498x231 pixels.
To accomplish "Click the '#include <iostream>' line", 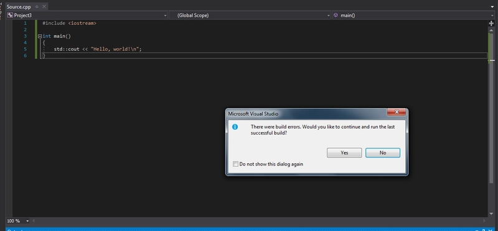I will point(69,23).
